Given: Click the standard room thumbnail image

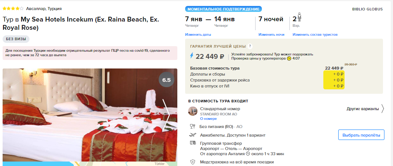Looking at the screenshot, I should pos(193,111).
